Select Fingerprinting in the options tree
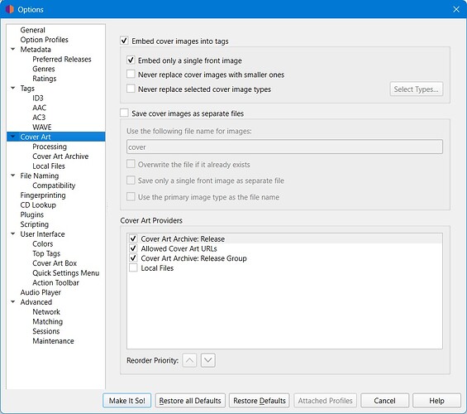Screen dimensions: 467x414 pyautogui.click(x=43, y=195)
